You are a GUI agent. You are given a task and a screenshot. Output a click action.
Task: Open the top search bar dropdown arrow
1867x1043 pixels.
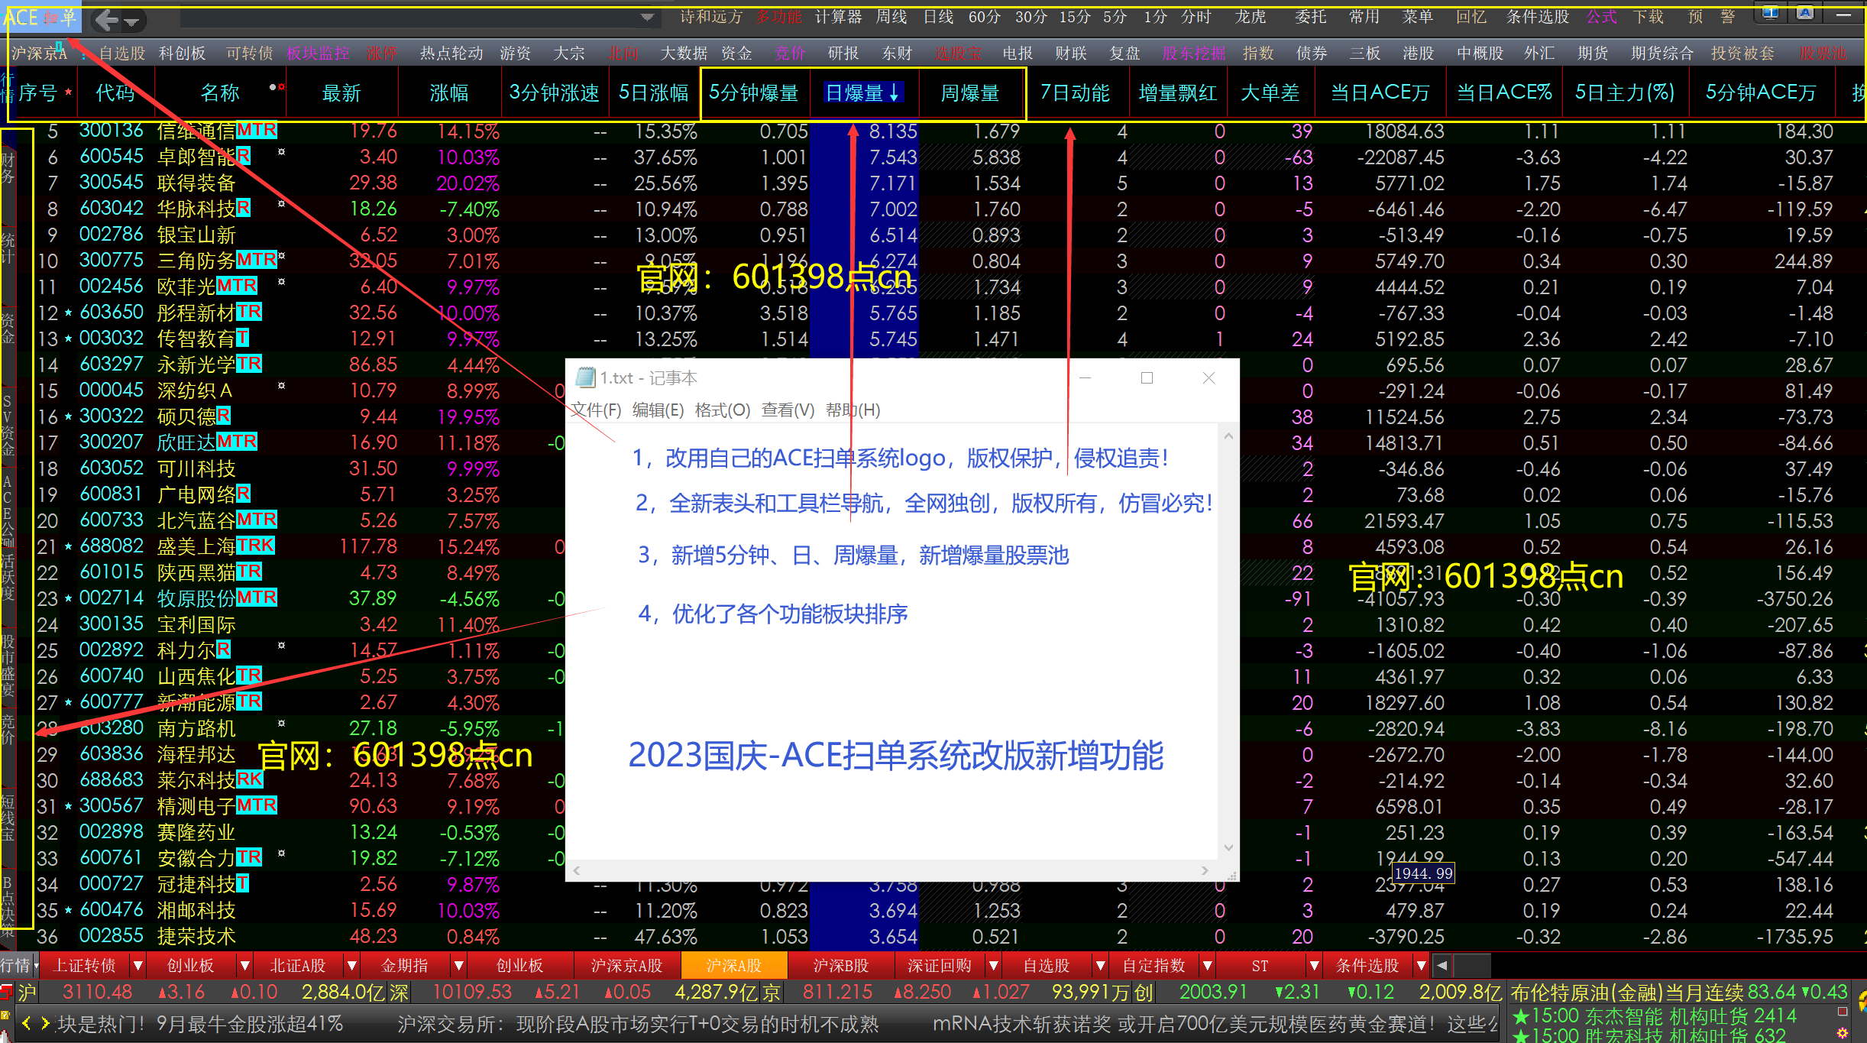coord(647,17)
